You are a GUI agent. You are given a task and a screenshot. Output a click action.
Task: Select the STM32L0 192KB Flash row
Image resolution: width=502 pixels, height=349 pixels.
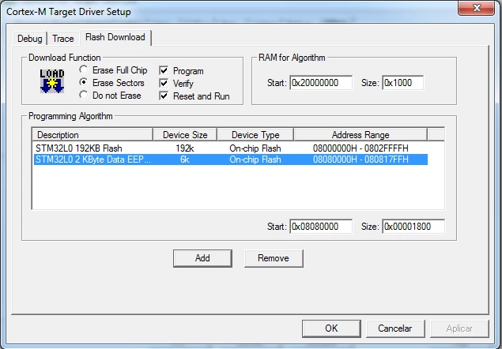pos(231,148)
